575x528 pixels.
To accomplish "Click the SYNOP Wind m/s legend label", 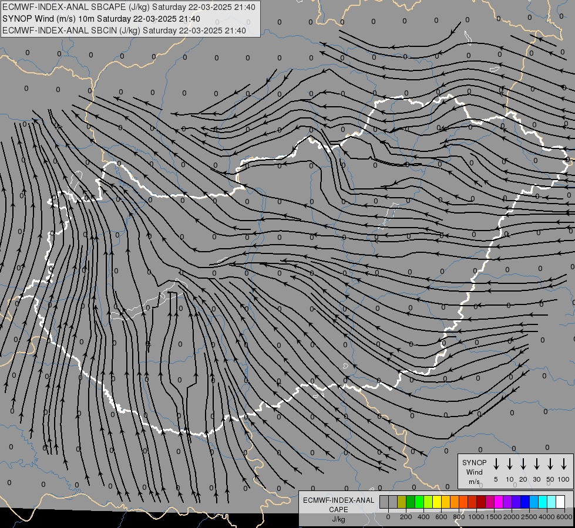I will 474,472.
